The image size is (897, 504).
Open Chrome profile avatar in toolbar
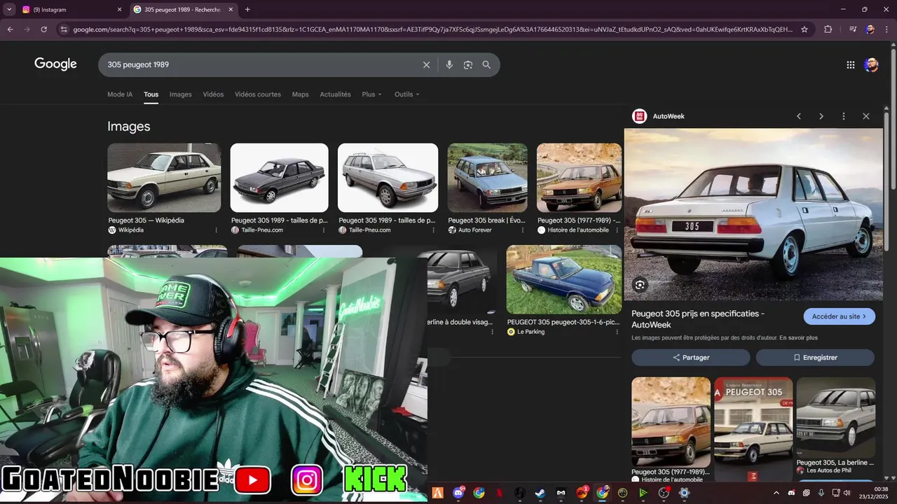pos(870,29)
